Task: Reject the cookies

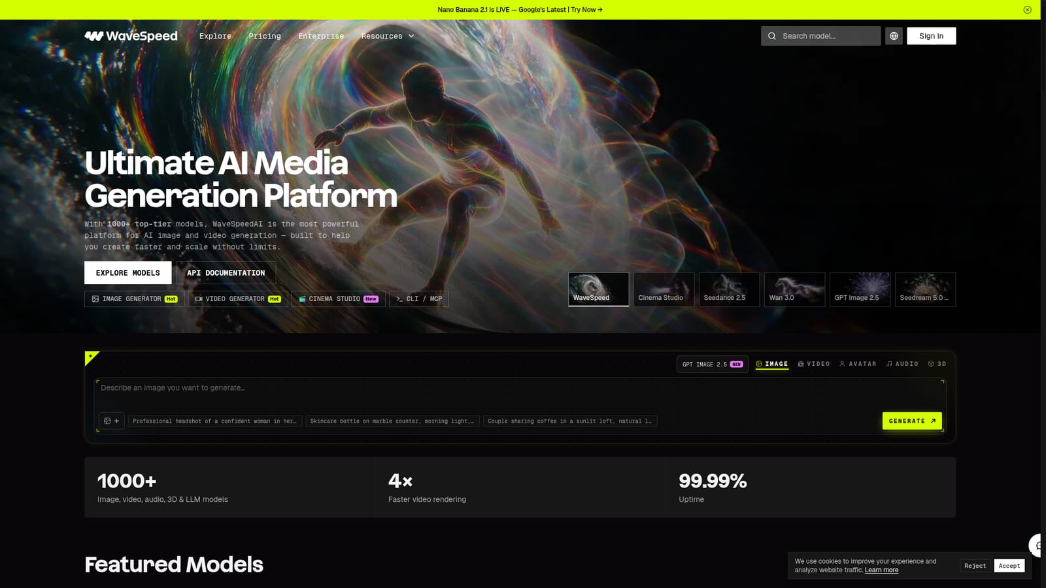Action: (x=975, y=566)
